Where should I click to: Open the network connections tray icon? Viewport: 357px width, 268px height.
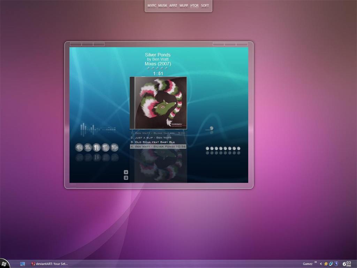[x=331, y=264]
